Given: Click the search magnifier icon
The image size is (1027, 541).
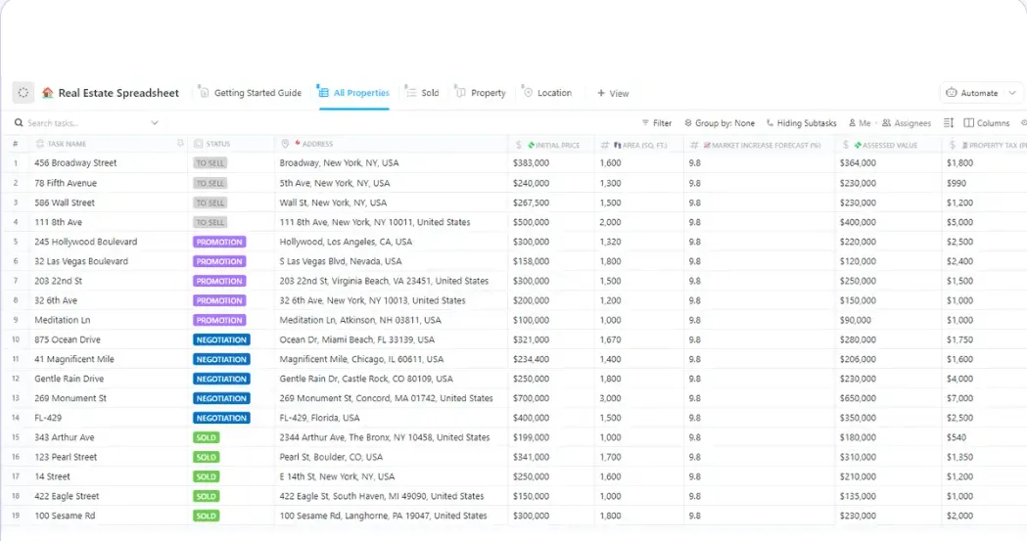Looking at the screenshot, I should click(x=19, y=122).
